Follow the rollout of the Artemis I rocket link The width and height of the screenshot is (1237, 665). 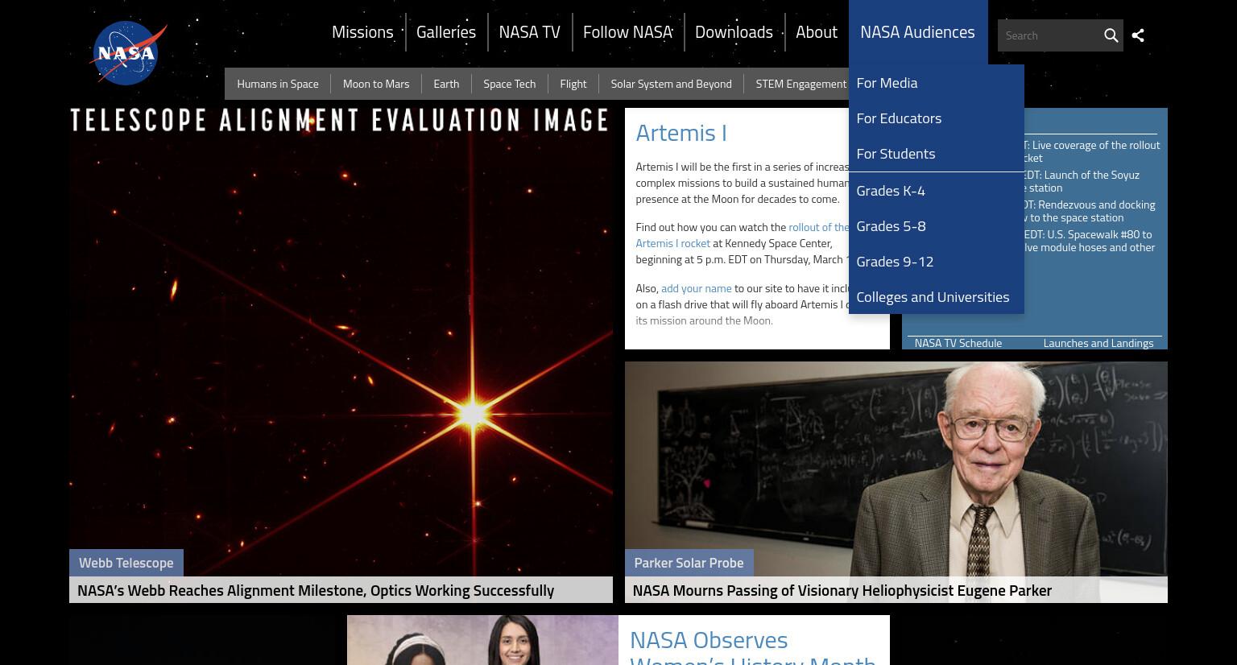coord(742,235)
